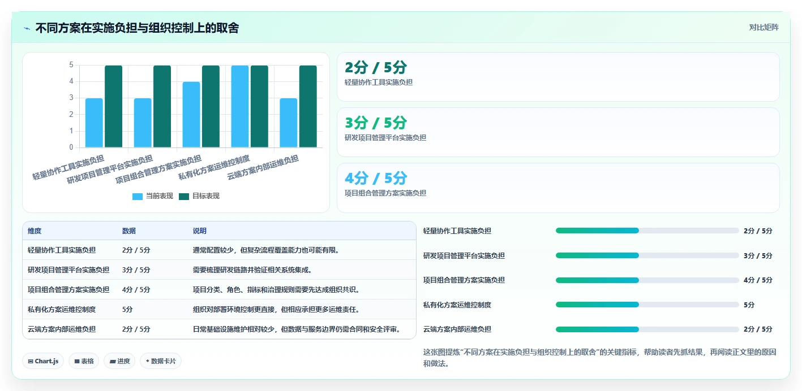
Task: Click the summary paragraph starting 这张图提炼
Action: 599,358
